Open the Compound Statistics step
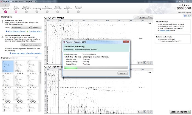Image resolution: width=192 pixels, height=115 pixels. [x=78, y=12]
